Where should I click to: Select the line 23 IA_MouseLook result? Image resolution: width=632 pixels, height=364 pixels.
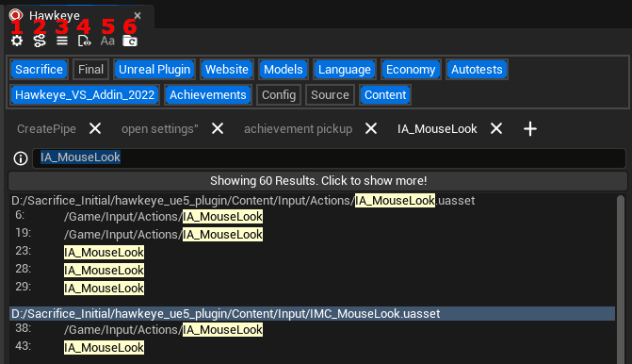(x=104, y=253)
